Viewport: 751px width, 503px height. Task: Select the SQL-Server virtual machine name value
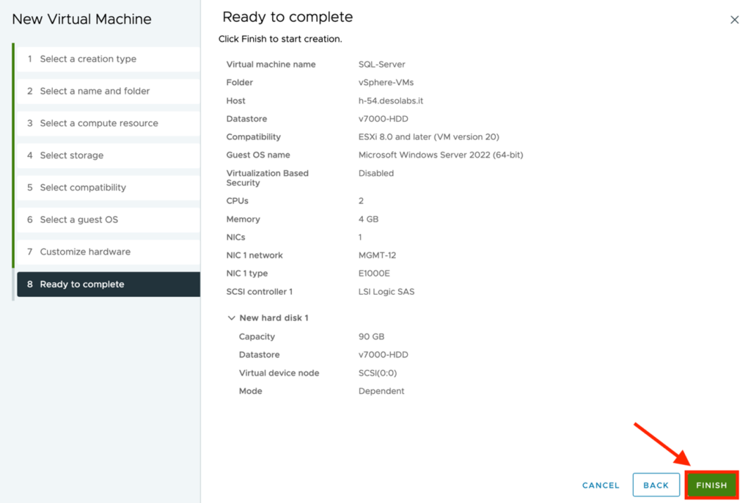coord(381,65)
